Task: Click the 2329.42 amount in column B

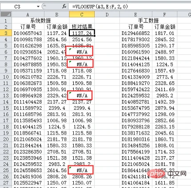Action: pyautogui.click(x=57, y=96)
